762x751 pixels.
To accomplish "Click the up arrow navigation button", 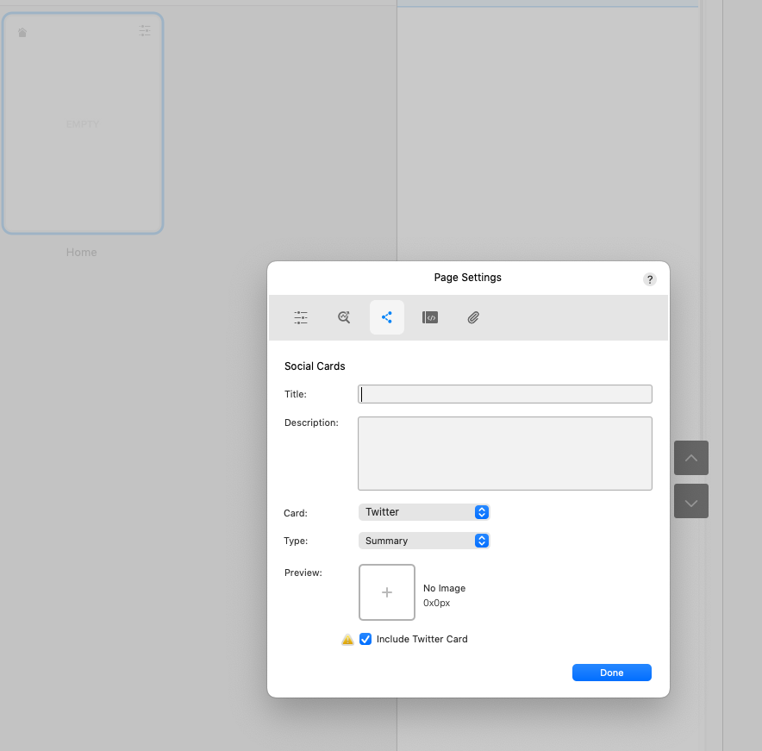I will (691, 458).
